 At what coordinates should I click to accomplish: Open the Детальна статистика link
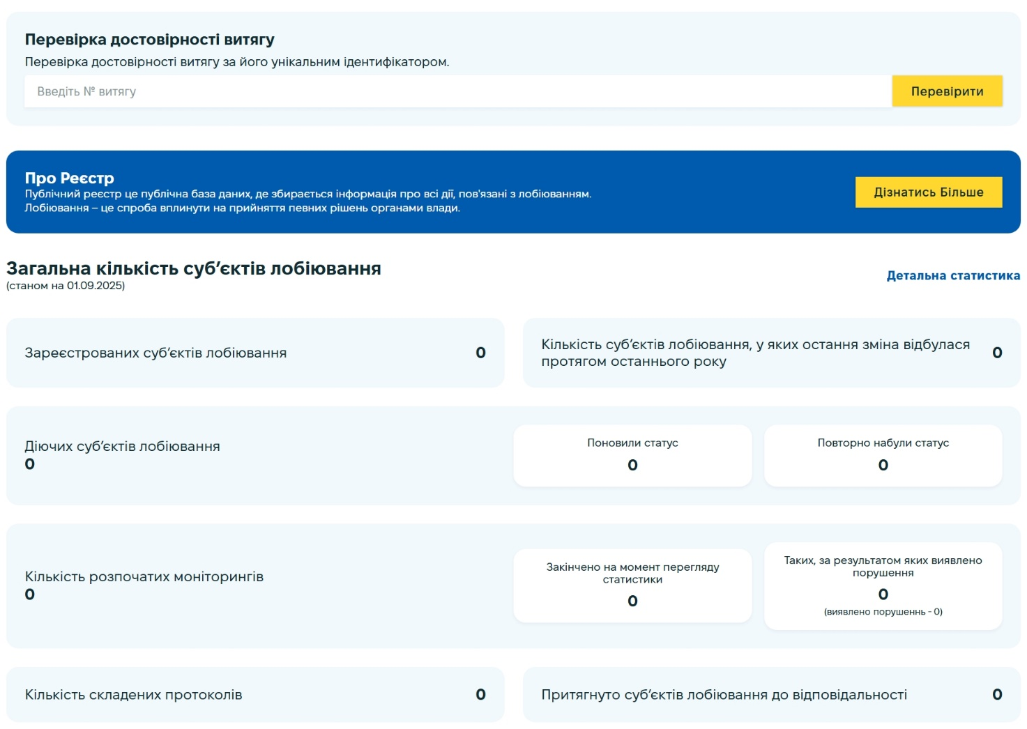point(952,276)
